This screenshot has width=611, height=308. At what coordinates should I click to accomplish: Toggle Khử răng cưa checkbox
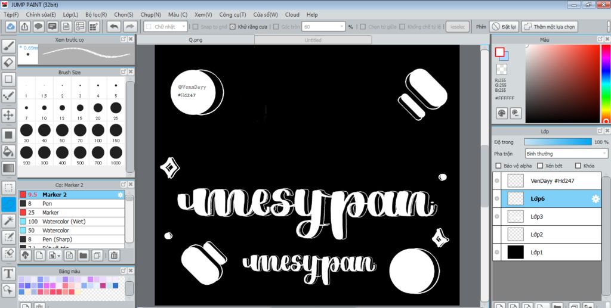point(233,27)
